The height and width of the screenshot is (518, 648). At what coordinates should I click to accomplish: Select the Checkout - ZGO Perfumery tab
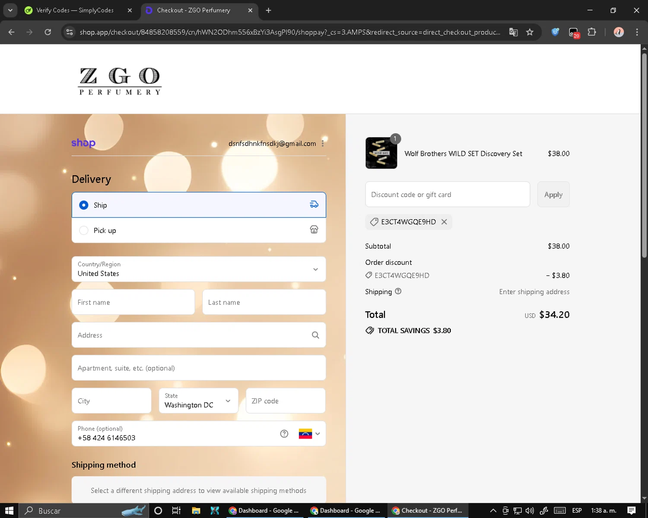(x=194, y=10)
